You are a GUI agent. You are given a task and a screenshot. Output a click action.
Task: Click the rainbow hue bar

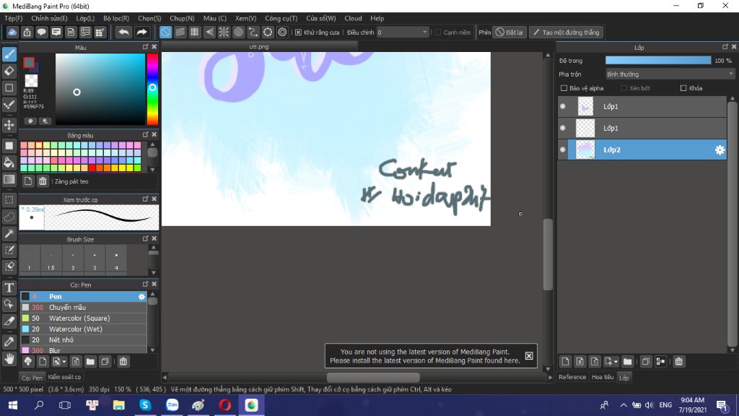(152, 89)
